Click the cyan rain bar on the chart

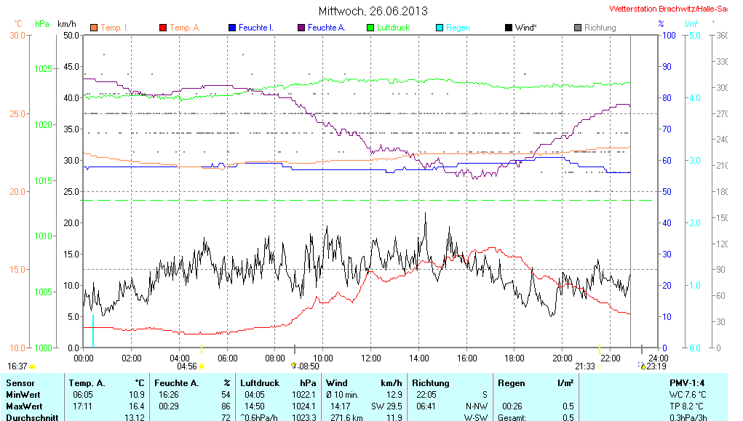(x=93, y=331)
